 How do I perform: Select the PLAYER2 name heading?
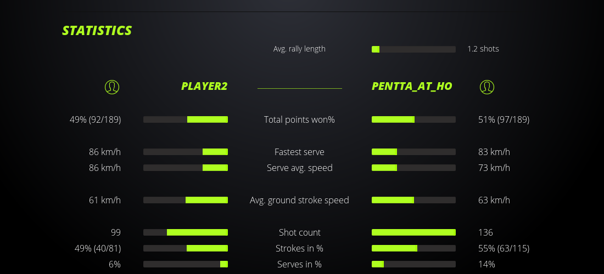pos(204,86)
